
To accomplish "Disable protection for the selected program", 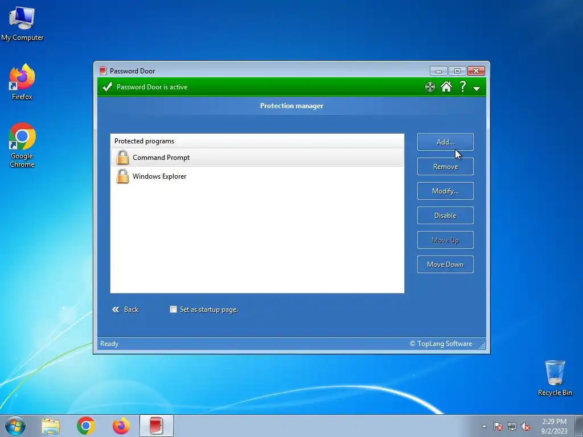I will pyautogui.click(x=445, y=216).
